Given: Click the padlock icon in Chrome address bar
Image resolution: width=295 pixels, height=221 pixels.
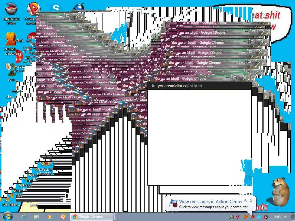Looking at the screenshot, I should 153,86.
